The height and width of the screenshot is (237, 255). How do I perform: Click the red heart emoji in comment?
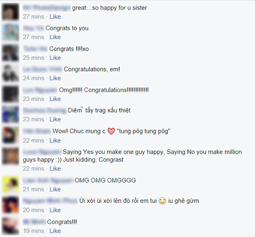[x=111, y=131]
